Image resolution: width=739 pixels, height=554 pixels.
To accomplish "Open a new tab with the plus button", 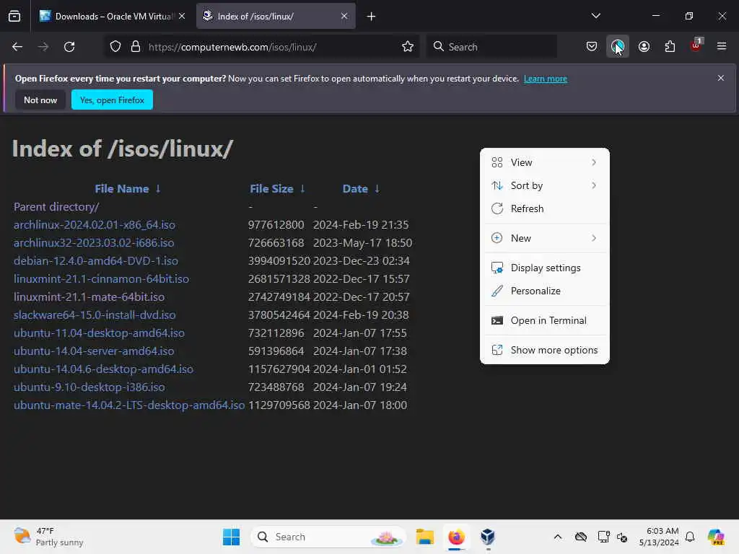I will point(372,17).
